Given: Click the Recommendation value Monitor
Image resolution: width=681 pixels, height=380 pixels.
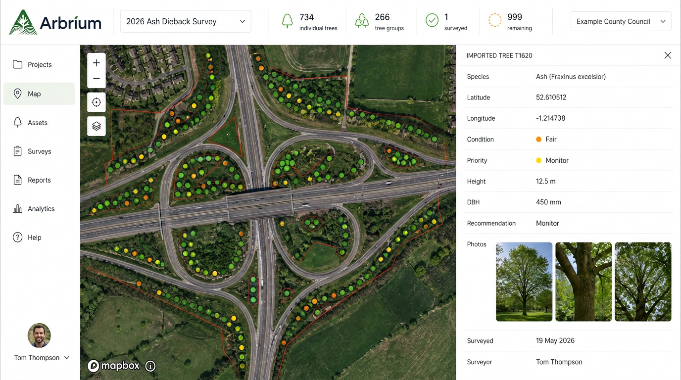Looking at the screenshot, I should [x=547, y=223].
